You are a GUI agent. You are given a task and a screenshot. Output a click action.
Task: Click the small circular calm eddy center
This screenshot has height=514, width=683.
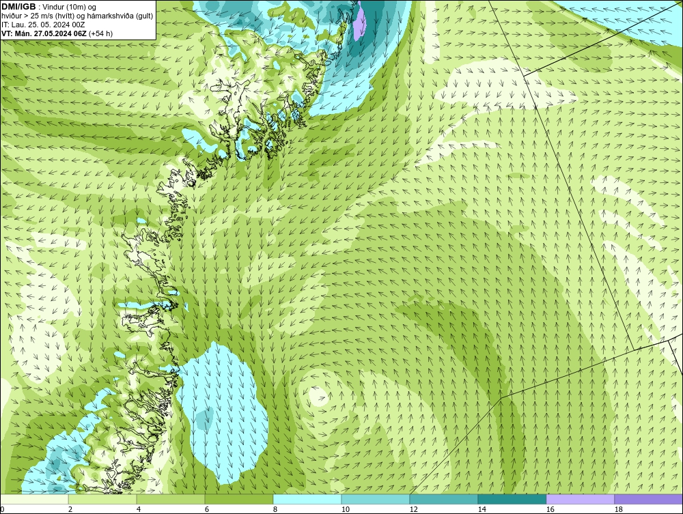click(318, 395)
